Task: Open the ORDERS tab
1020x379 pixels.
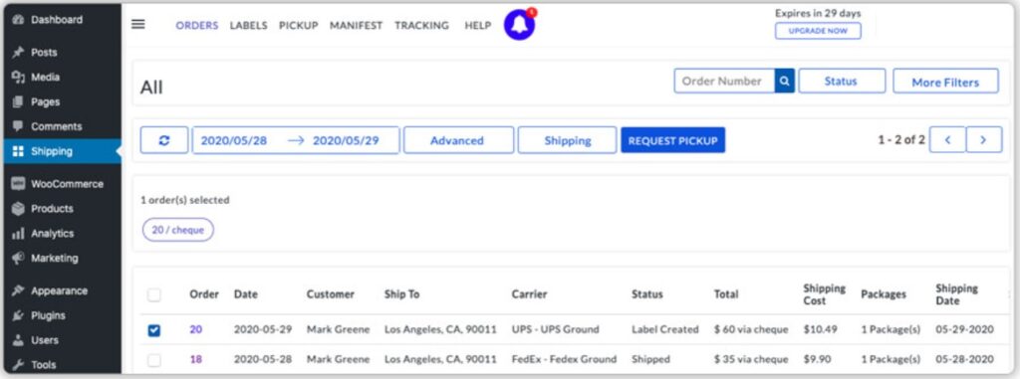Action: pos(196,25)
